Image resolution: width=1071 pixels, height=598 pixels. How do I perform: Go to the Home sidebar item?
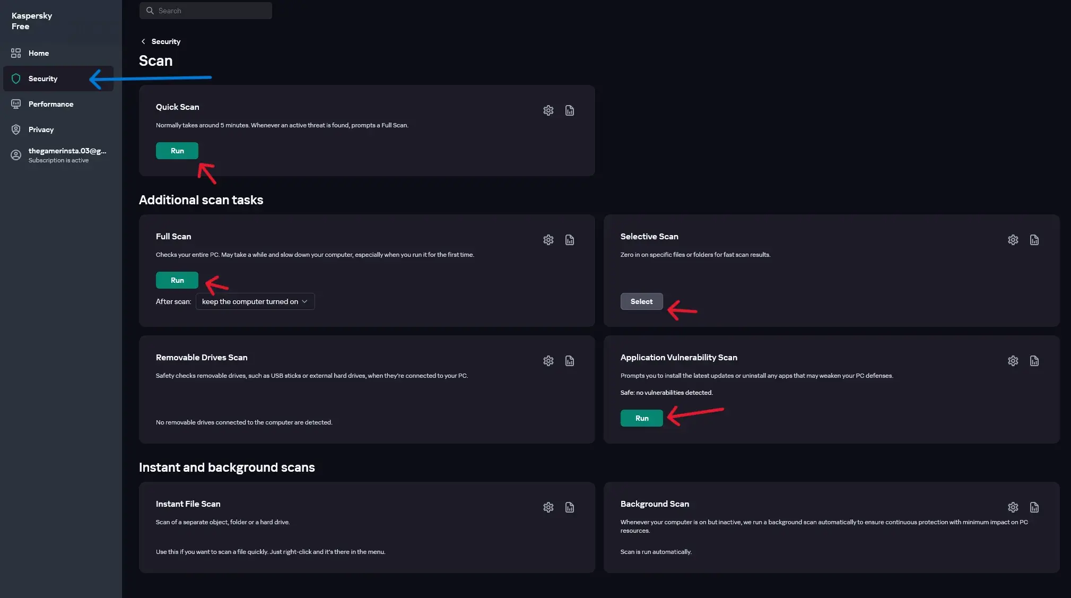click(x=38, y=53)
